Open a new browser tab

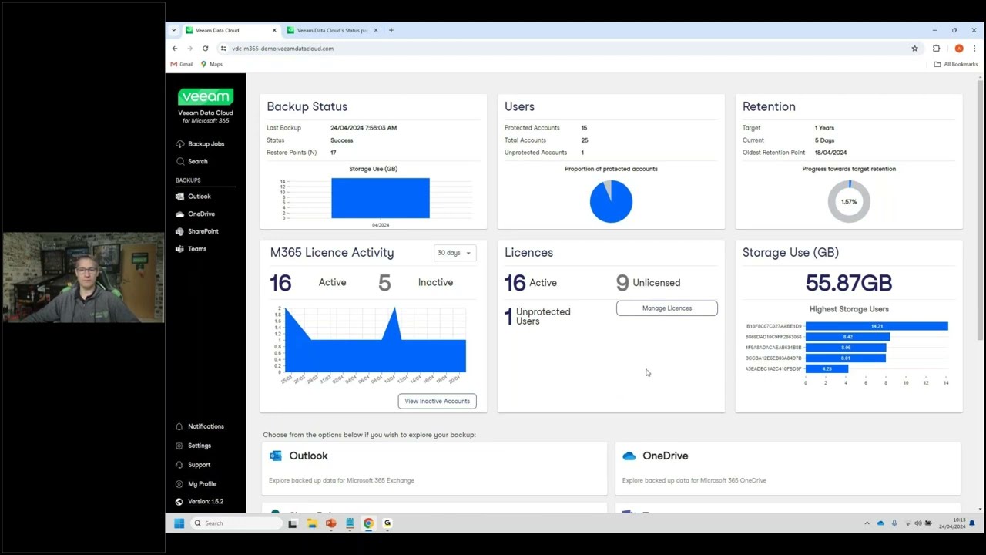coord(391,30)
